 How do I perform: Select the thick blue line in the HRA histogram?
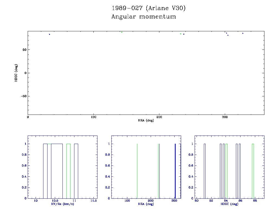[175, 171]
